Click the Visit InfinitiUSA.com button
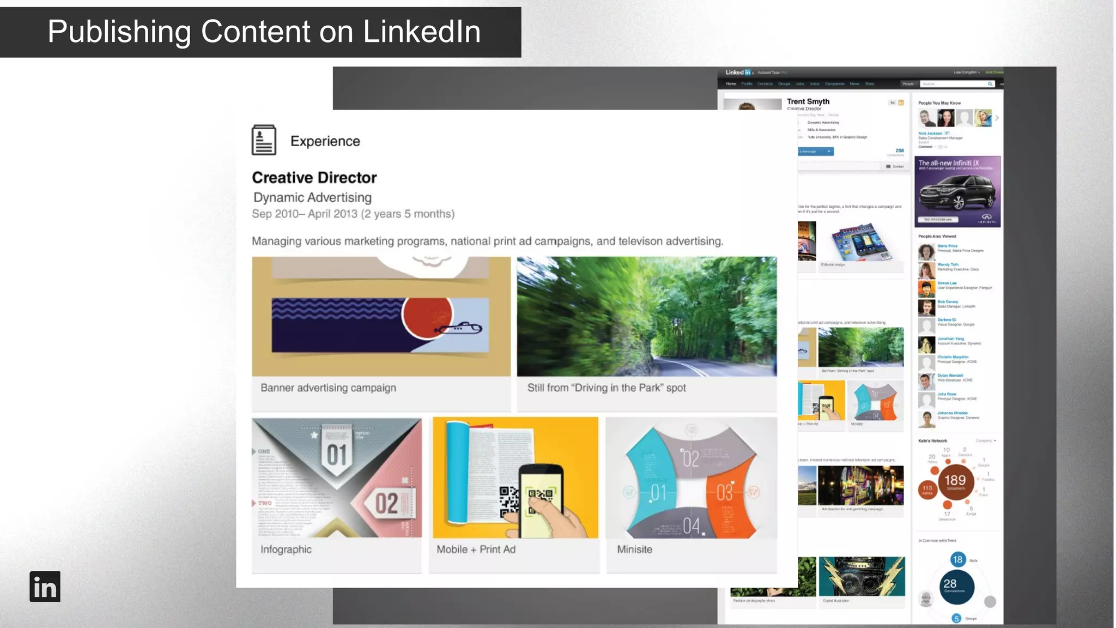The image size is (1116, 628). click(938, 219)
